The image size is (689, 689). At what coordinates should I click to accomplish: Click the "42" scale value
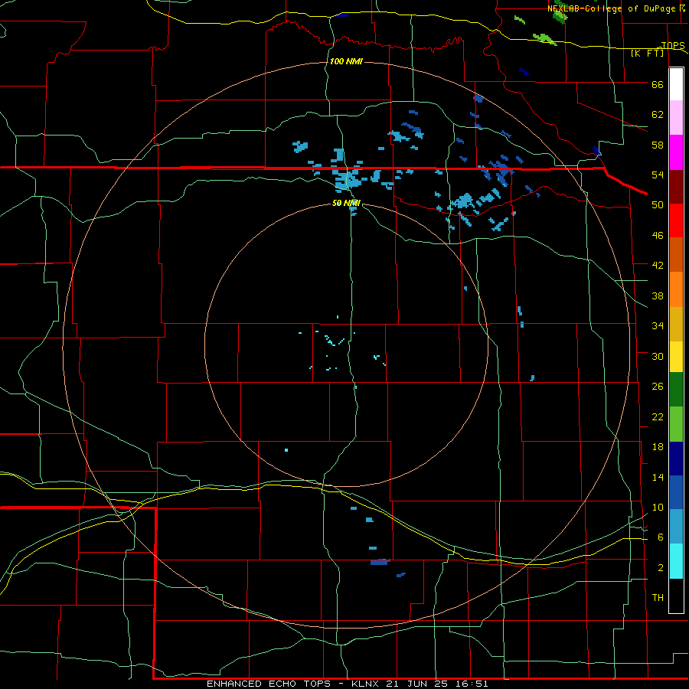coord(658,266)
